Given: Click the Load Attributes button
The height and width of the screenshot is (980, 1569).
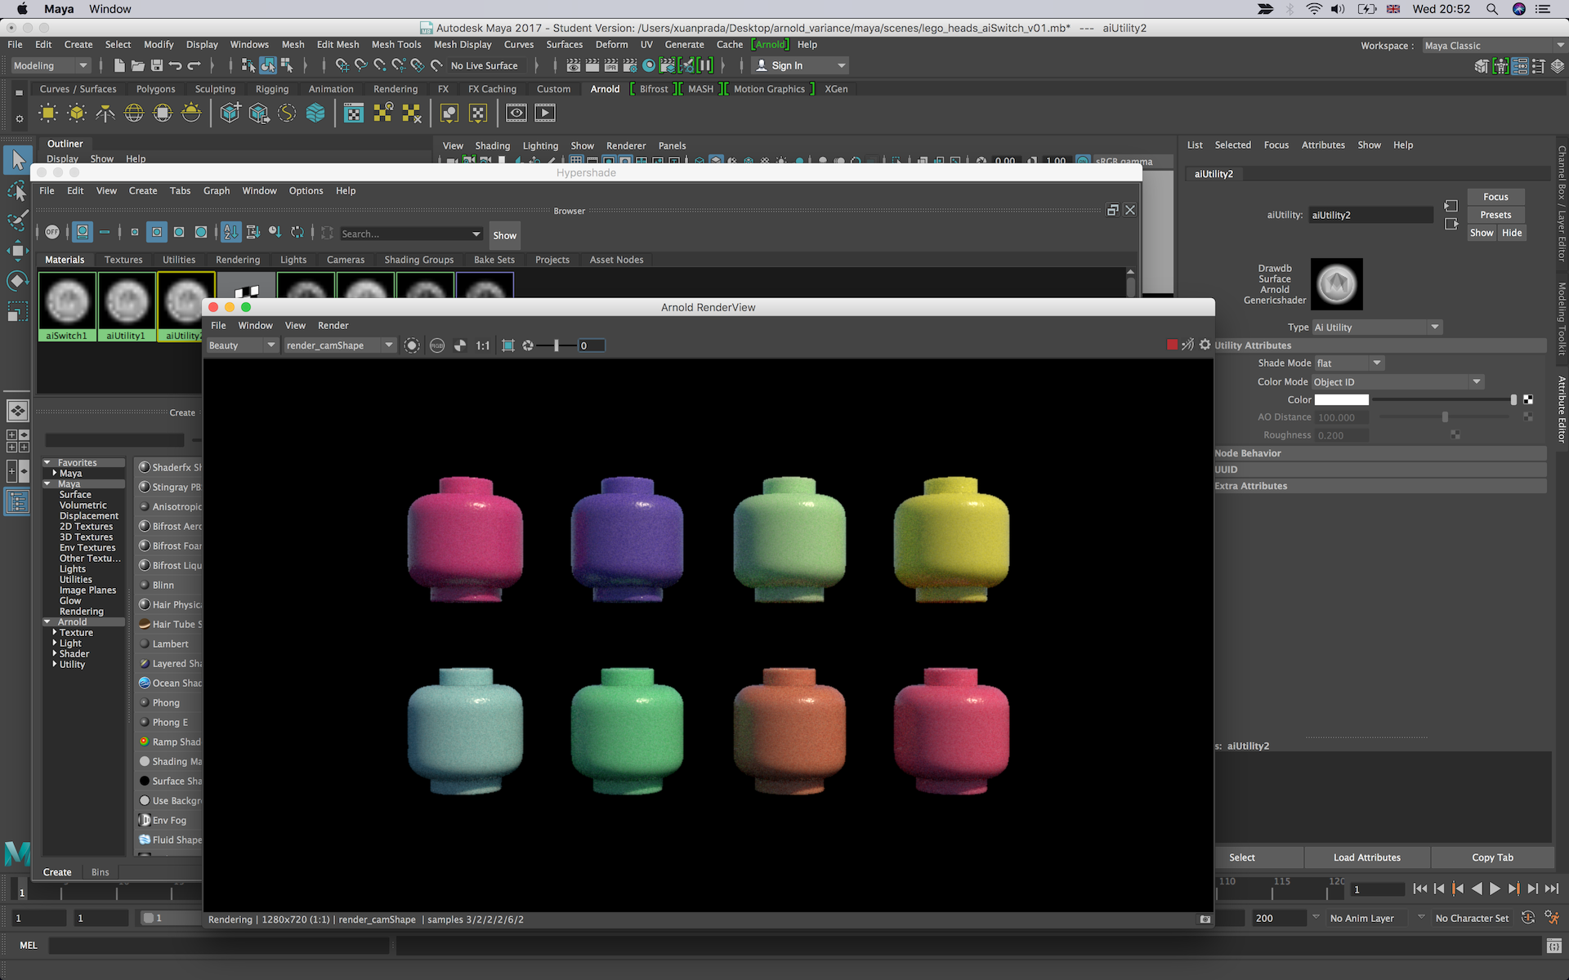Looking at the screenshot, I should point(1367,857).
